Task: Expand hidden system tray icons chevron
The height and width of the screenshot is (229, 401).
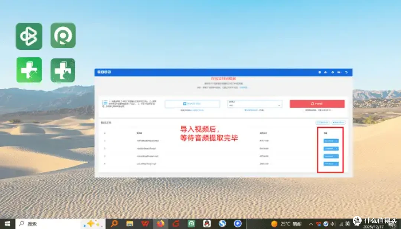Action: tap(311, 224)
